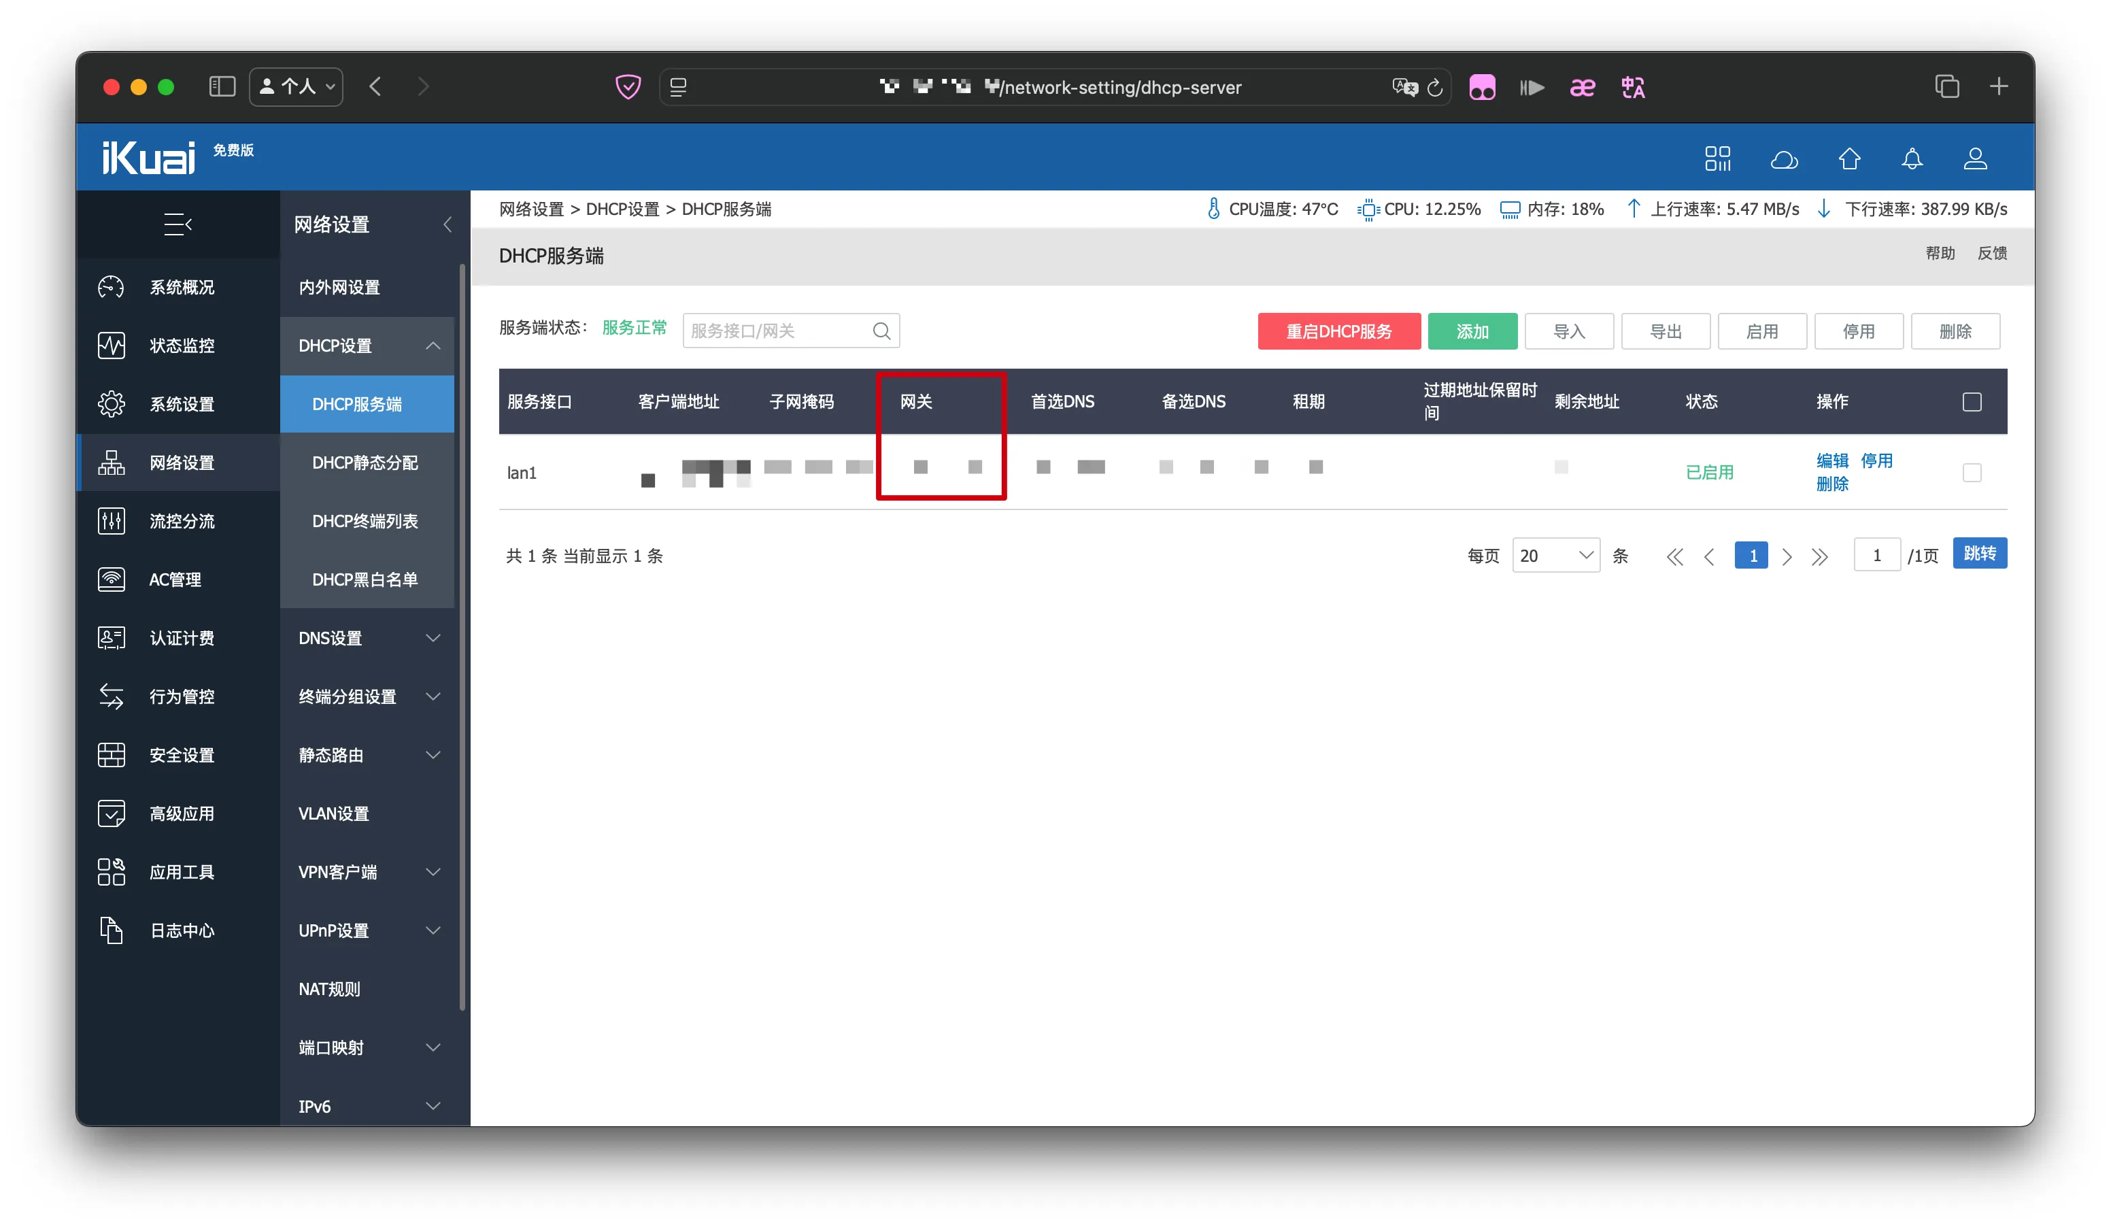Collapse the main sidebar menu icon

(x=178, y=224)
